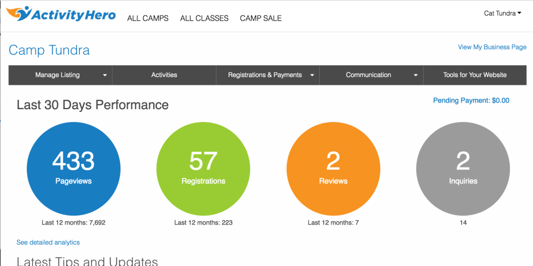Expand the Cat Tundra account dropdown
The height and width of the screenshot is (266, 533).
click(502, 13)
